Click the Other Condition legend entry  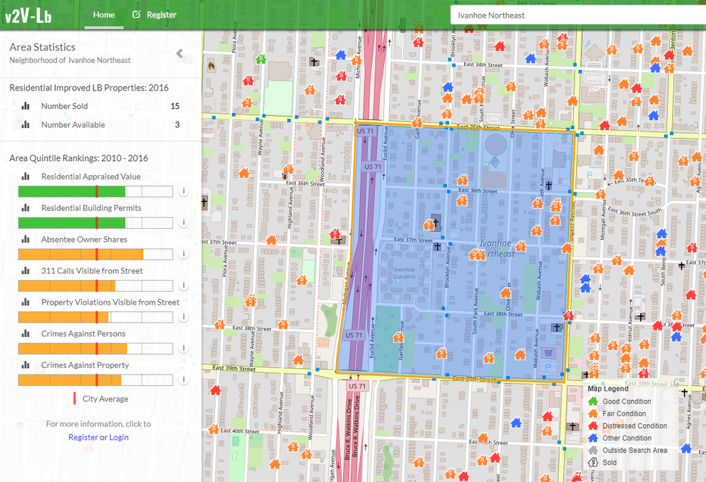tap(620, 437)
